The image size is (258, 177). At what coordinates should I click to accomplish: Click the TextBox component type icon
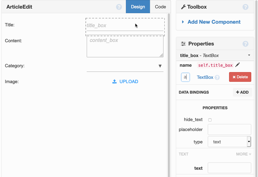coord(185,77)
